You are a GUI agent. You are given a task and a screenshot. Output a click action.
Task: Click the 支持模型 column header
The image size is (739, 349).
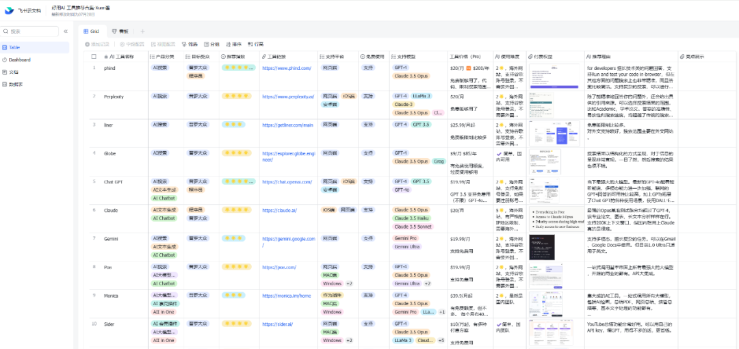tap(419, 56)
